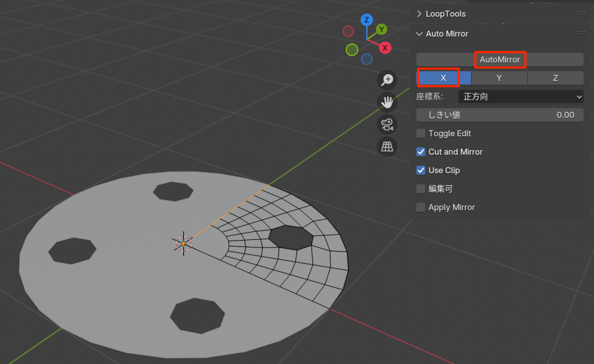Toggle the camera view icon
Screen dimensions: 594x364
[x=387, y=124]
